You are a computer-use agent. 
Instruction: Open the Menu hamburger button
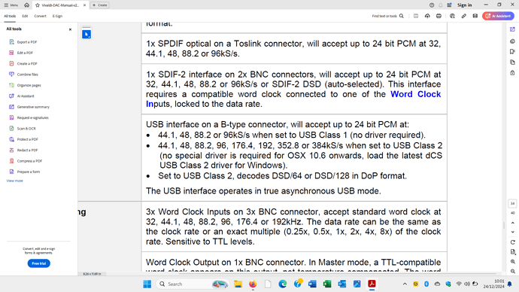[x=11, y=5]
